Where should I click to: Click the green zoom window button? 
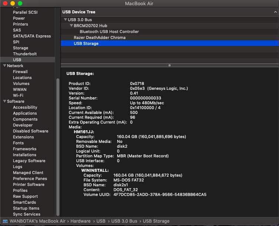pyautogui.click(x=20, y=3)
